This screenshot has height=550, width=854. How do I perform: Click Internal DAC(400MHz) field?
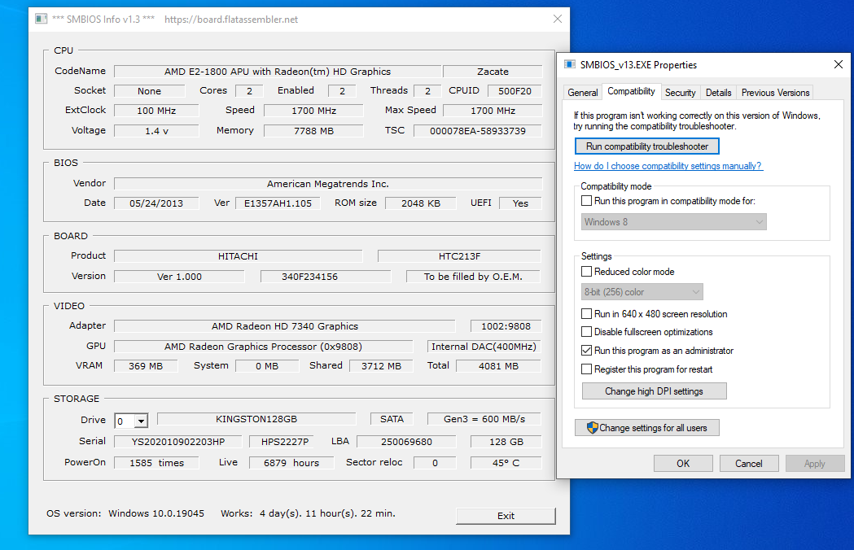[484, 347]
